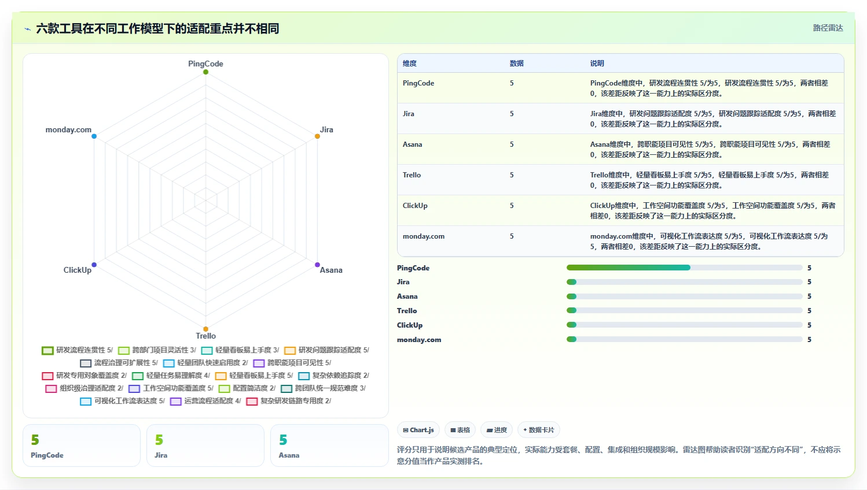This screenshot has width=867, height=490.
Task: Open the Jira score card
Action: click(x=205, y=446)
